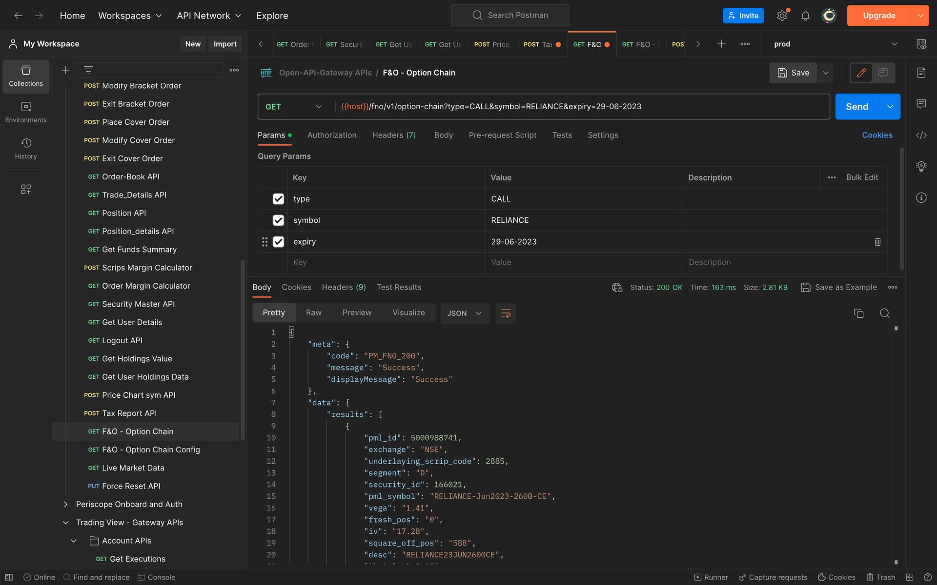The height and width of the screenshot is (585, 937).
Task: Switch response view to Raw
Action: (313, 313)
